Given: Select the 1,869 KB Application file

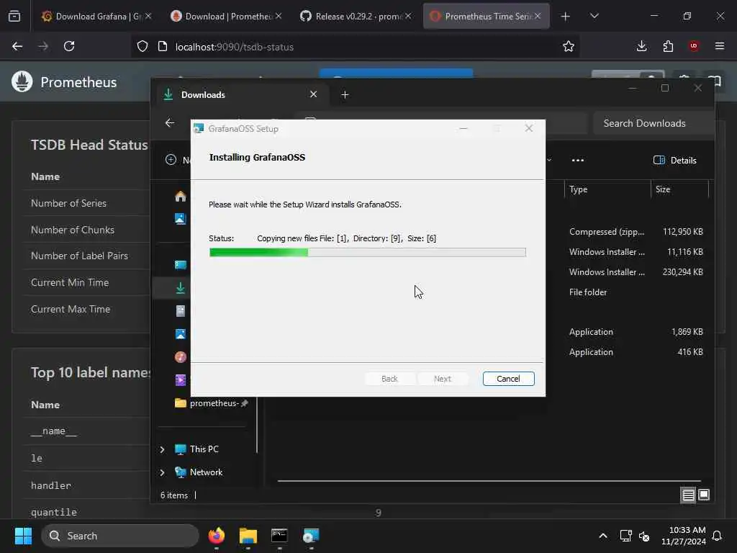Looking at the screenshot, I should click(636, 332).
